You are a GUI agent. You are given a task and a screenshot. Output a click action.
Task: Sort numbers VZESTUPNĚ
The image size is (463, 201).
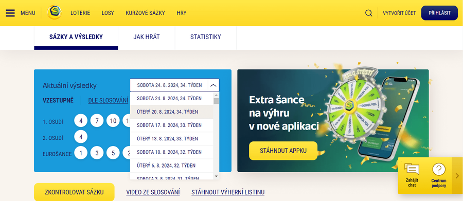click(x=58, y=100)
